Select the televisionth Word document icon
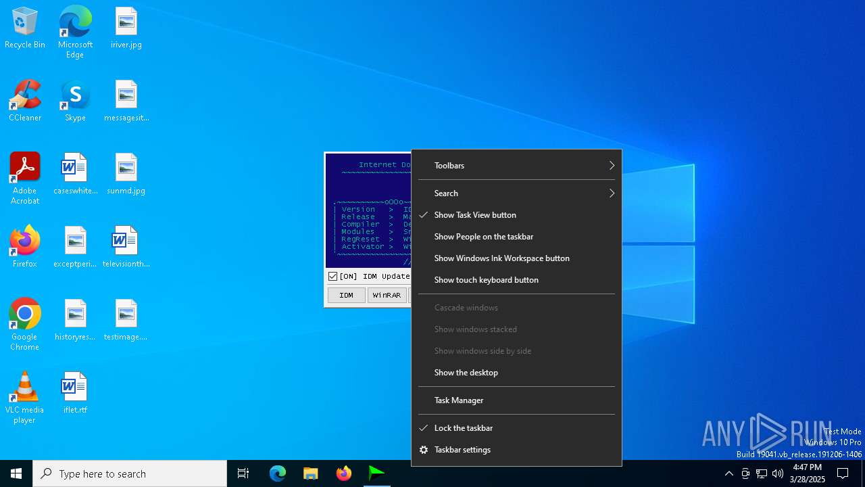Screen dimensions: 865x487 (x=126, y=248)
